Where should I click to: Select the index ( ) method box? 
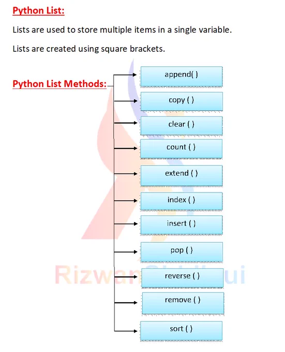tap(182, 201)
